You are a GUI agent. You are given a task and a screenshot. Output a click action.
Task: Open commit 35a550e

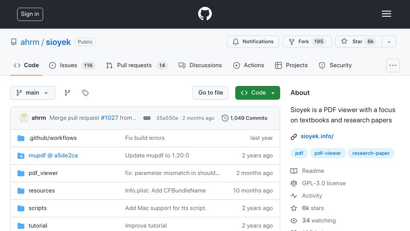click(x=167, y=118)
